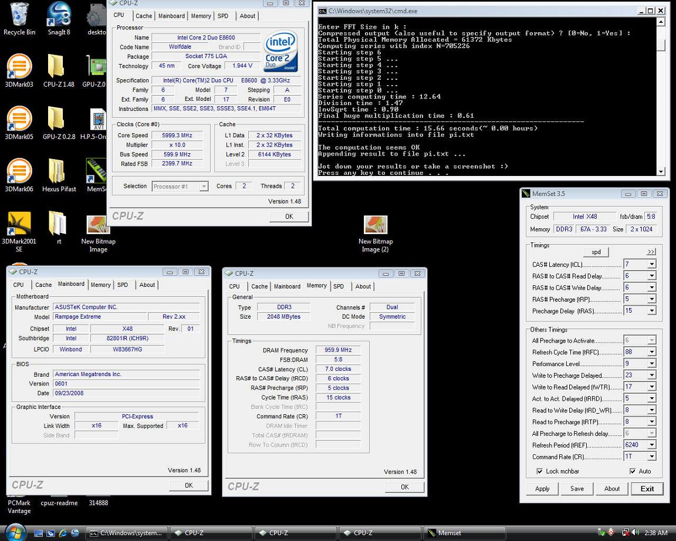
Task: Click the C:\Windows\system... taskbar button
Action: (126, 533)
